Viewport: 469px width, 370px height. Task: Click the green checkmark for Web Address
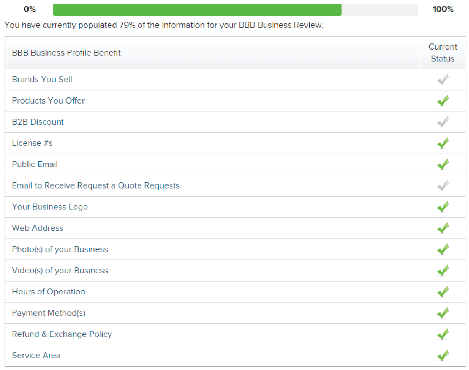point(443,228)
